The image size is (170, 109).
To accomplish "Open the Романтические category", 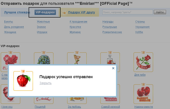I will click(112, 32).
